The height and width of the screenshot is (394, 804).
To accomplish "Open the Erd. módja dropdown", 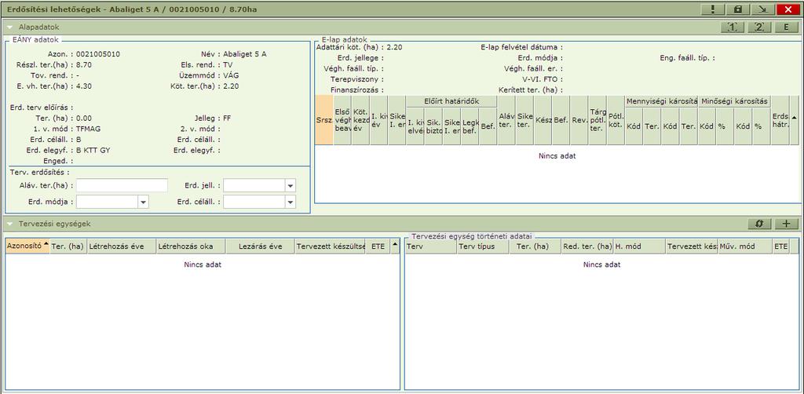I will point(144,202).
